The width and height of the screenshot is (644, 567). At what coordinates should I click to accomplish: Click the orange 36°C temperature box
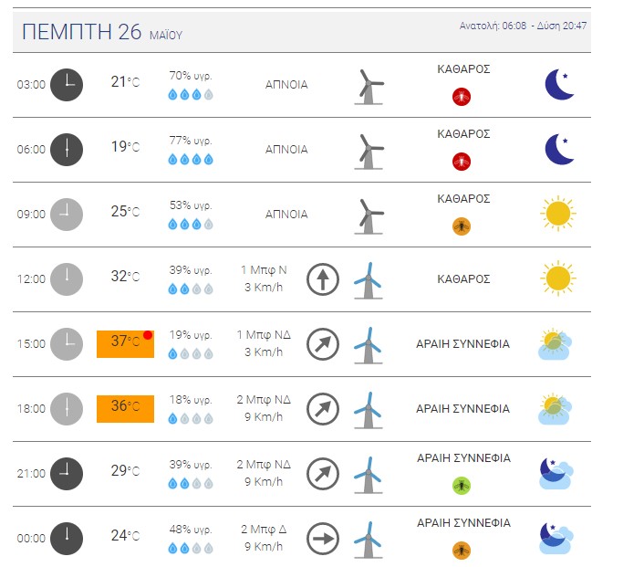pos(125,407)
